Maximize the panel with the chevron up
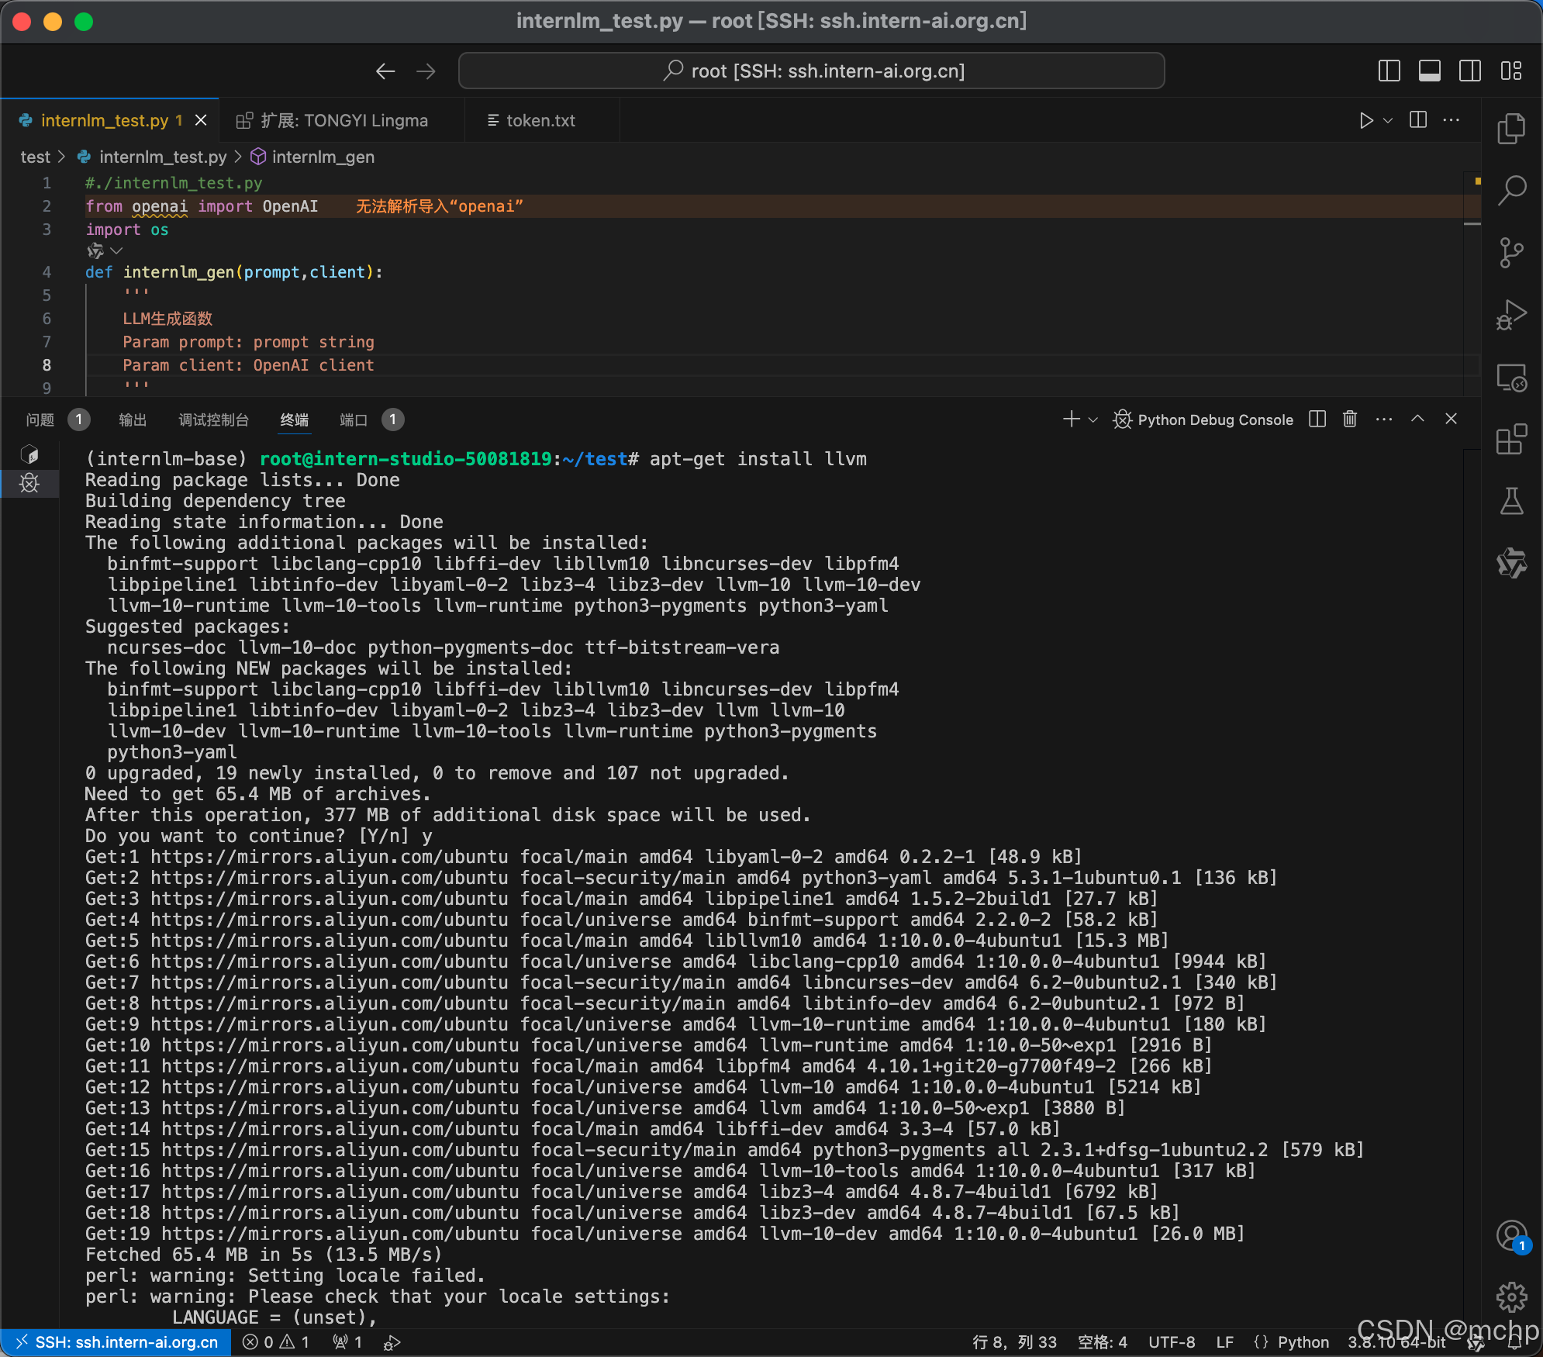Screen dimensions: 1543x1357 [1417, 420]
